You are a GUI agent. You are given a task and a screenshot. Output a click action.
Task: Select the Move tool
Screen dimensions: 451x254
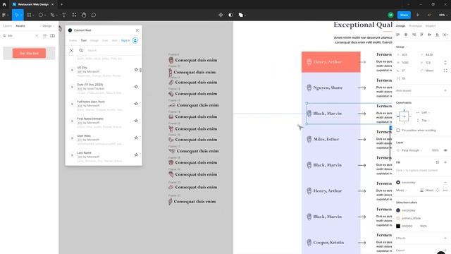[16, 15]
